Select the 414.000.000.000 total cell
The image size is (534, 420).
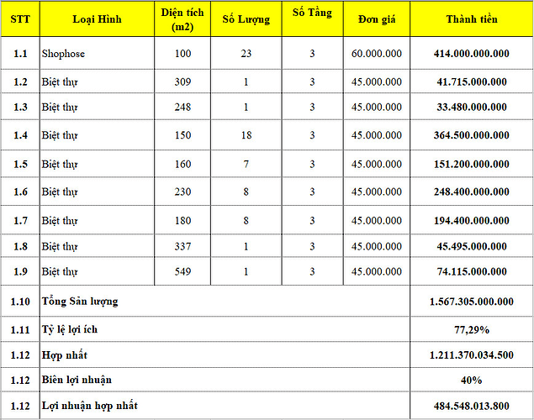[x=472, y=54]
